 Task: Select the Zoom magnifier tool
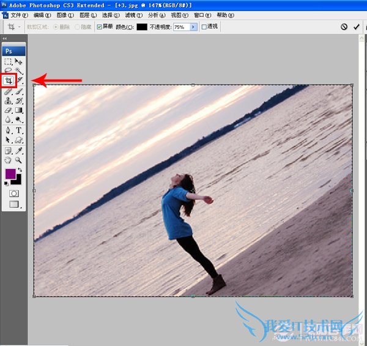19,159
